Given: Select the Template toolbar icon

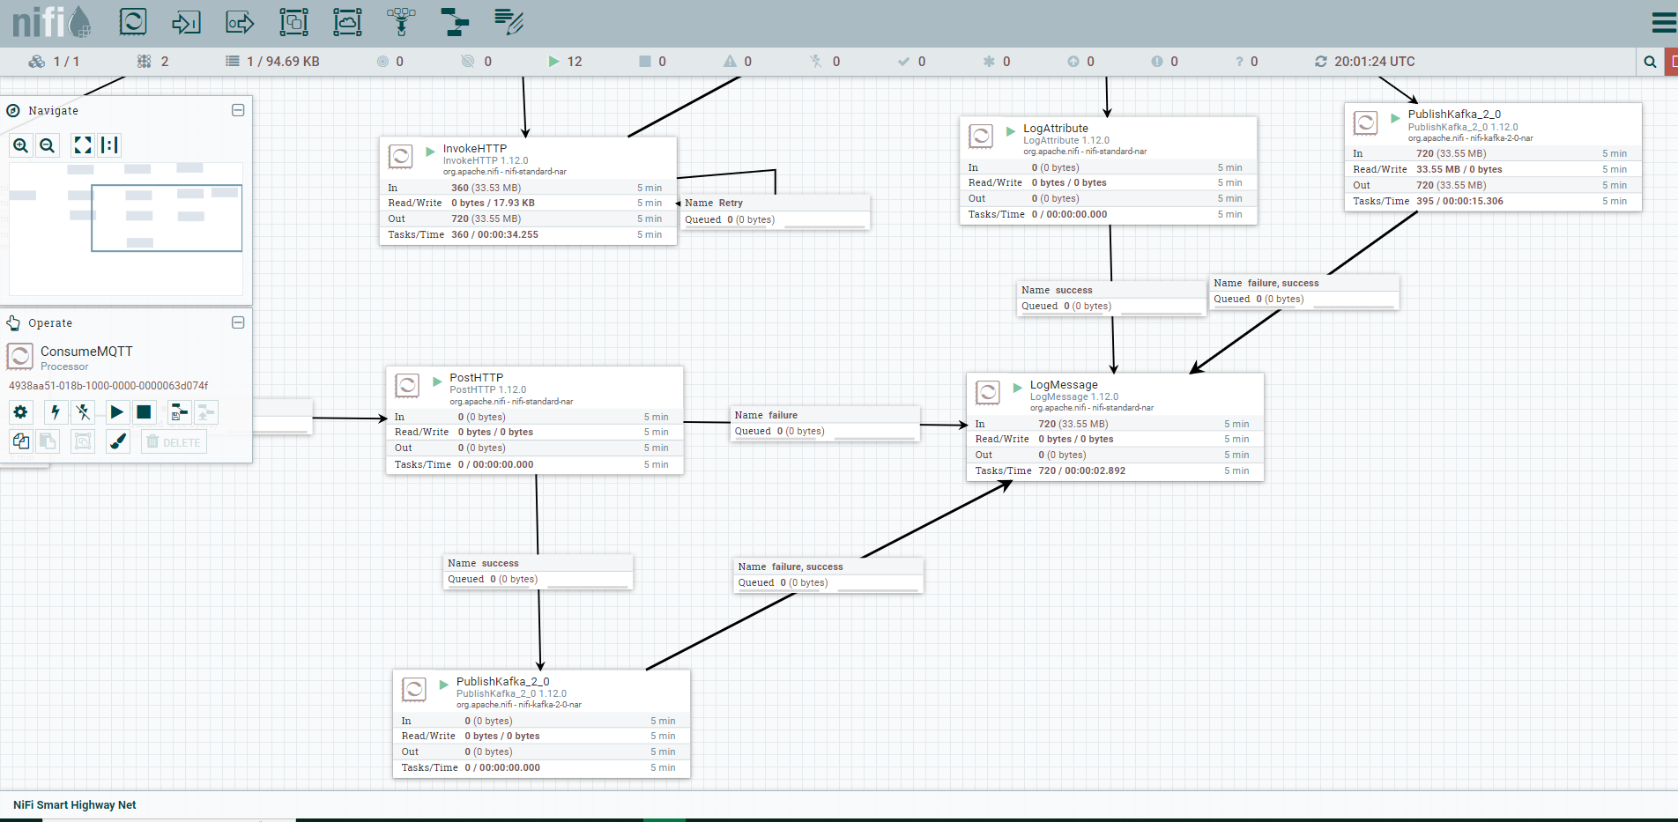Looking at the screenshot, I should coord(455,21).
